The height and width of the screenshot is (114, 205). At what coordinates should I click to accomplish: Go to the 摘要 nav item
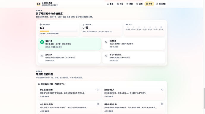pos(130,4)
